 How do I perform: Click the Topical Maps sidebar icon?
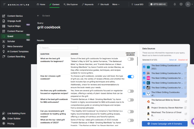pos(4,26)
